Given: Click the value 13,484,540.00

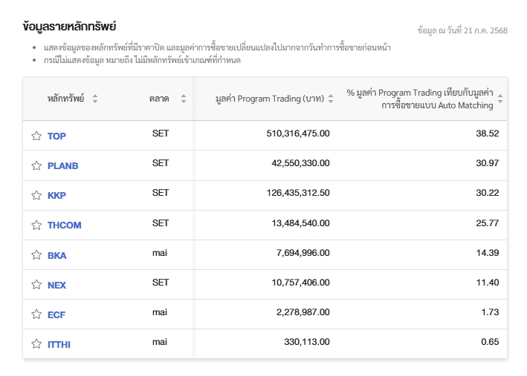Looking at the screenshot, I should (300, 223).
